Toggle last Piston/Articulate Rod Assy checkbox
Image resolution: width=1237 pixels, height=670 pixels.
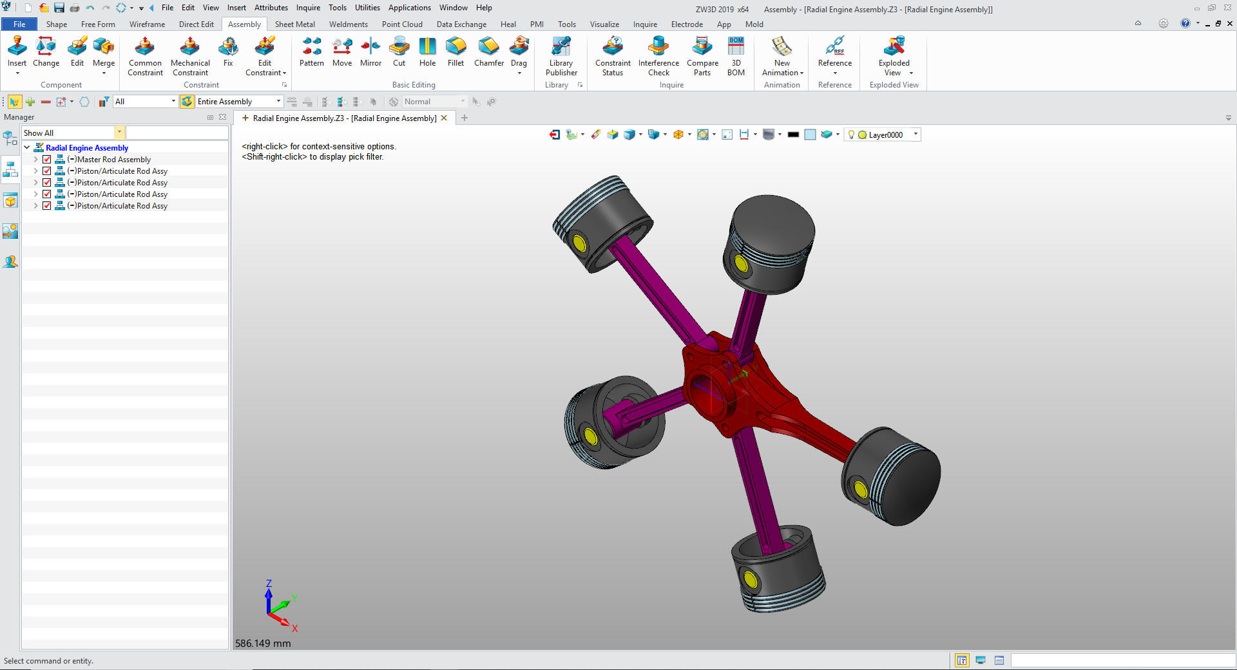point(47,206)
